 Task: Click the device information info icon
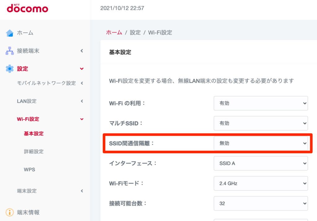click(10, 212)
